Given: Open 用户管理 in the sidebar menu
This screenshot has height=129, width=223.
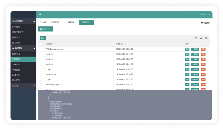Looking at the screenshot, I should click(x=16, y=27).
